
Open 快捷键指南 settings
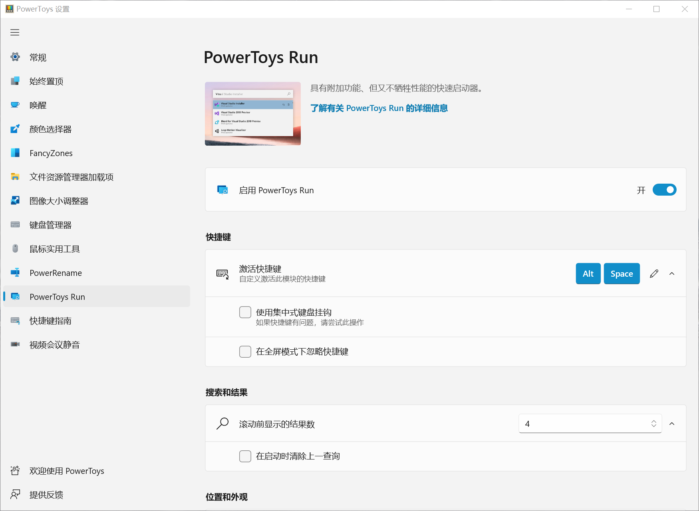tap(97, 321)
